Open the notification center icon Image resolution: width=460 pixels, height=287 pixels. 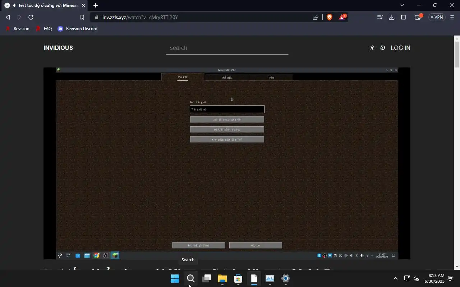[x=451, y=278]
